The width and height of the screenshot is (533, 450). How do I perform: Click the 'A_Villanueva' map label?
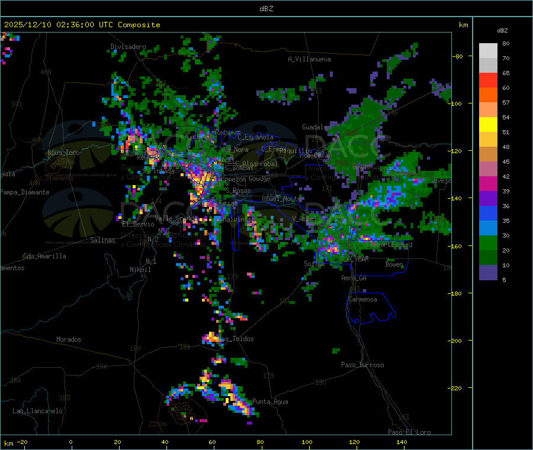click(309, 59)
